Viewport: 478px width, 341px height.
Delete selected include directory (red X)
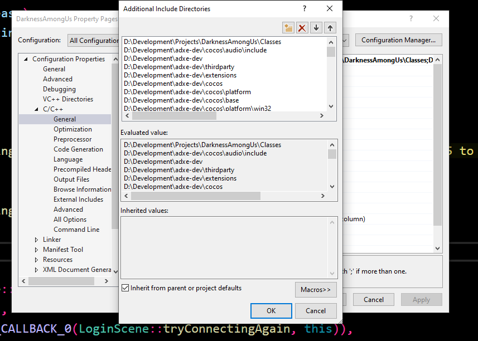(x=302, y=28)
